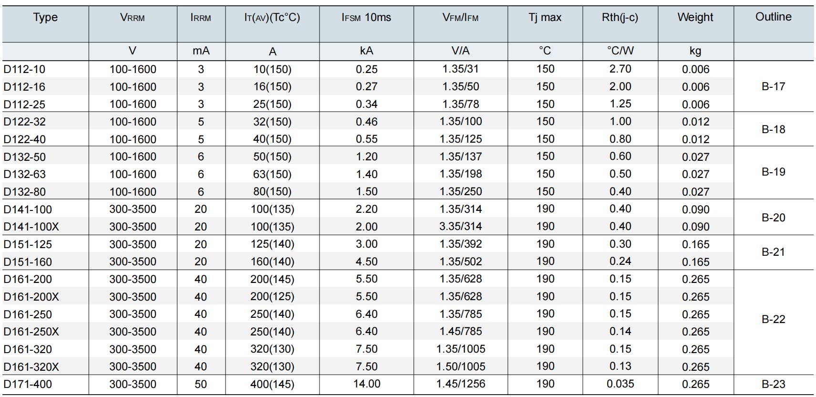Viewport: 816px width, 397px height.
Task: Select the Weight column header
Action: pyautogui.click(x=695, y=18)
